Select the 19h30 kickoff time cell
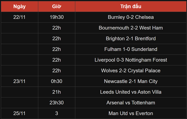Screen dimensions: 187x119 pos(56,17)
